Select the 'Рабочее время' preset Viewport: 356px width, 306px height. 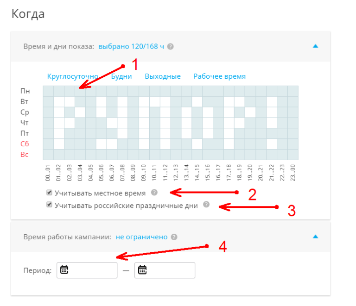point(220,76)
